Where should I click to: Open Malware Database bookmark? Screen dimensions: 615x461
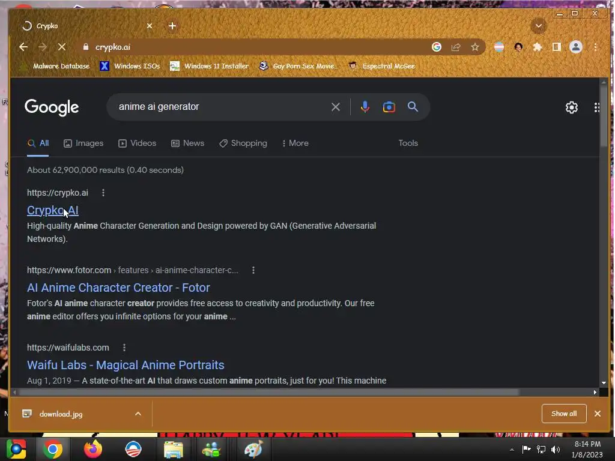[55, 66]
